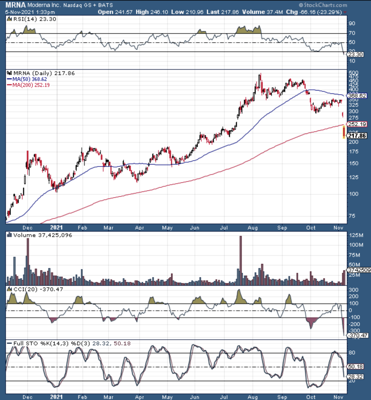371x400 pixels.
Task: Open the StockCharts.com watermark link
Action: click(x=323, y=5)
